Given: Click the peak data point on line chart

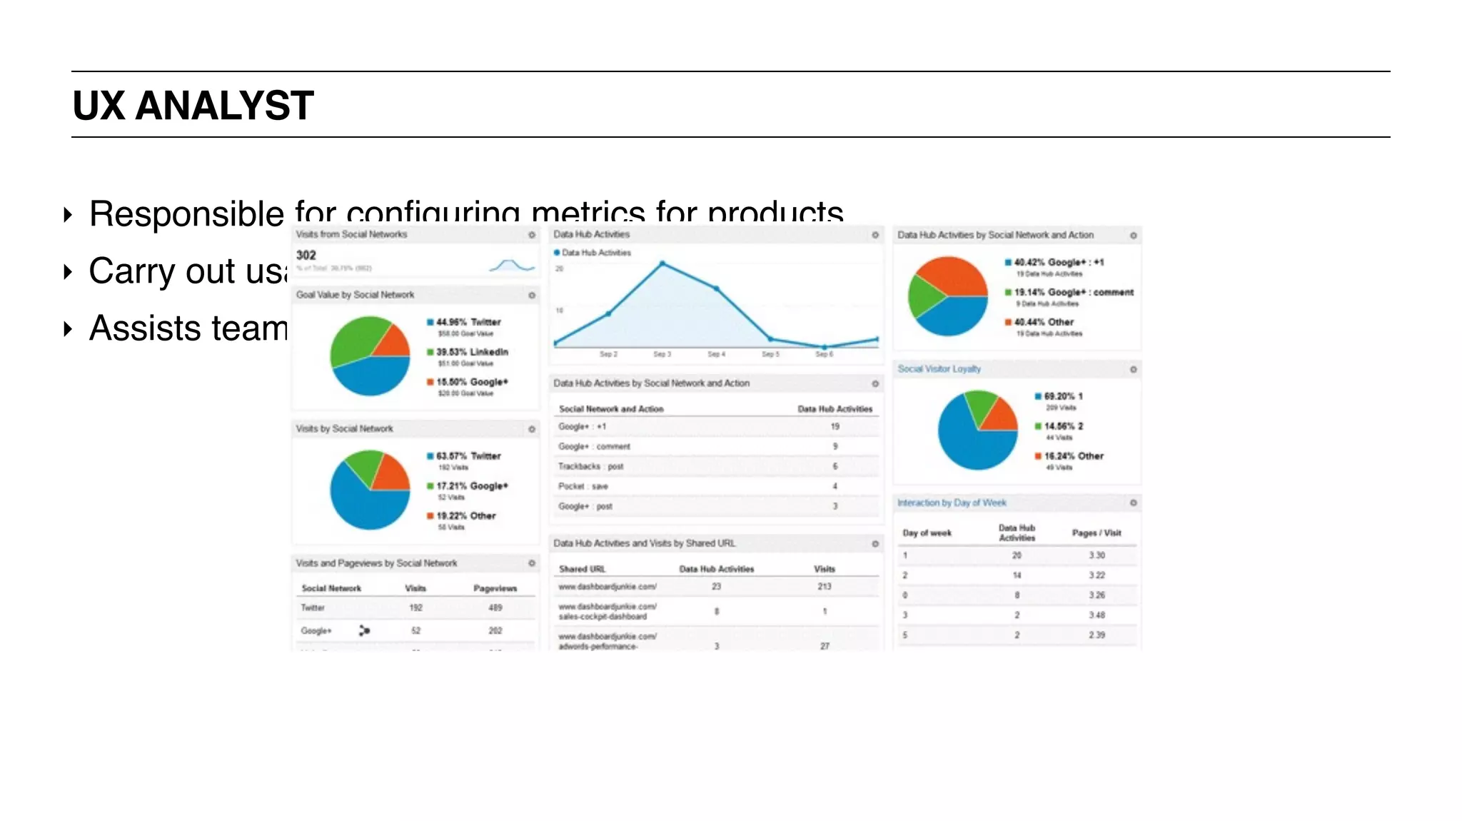Looking at the screenshot, I should click(x=662, y=263).
